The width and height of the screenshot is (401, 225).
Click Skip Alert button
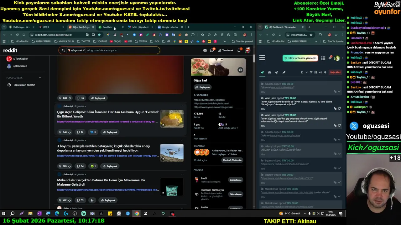point(335,72)
